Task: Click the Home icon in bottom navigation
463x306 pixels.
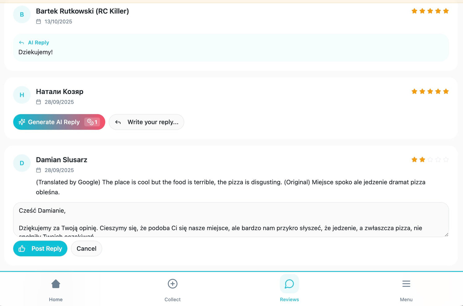Action: pyautogui.click(x=56, y=284)
